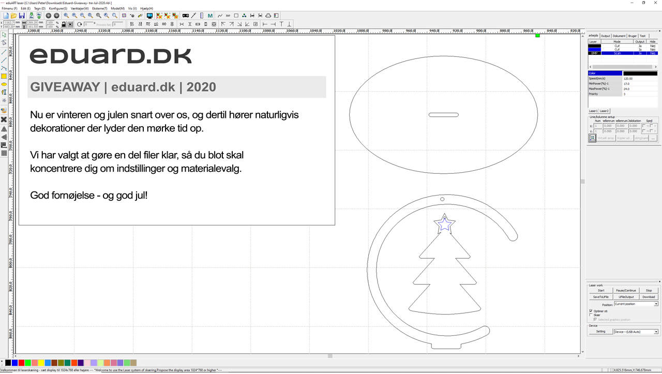Select the Text tool in left toolbar

pos(4,92)
